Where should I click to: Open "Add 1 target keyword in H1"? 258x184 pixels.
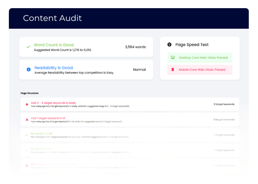pos(48,118)
